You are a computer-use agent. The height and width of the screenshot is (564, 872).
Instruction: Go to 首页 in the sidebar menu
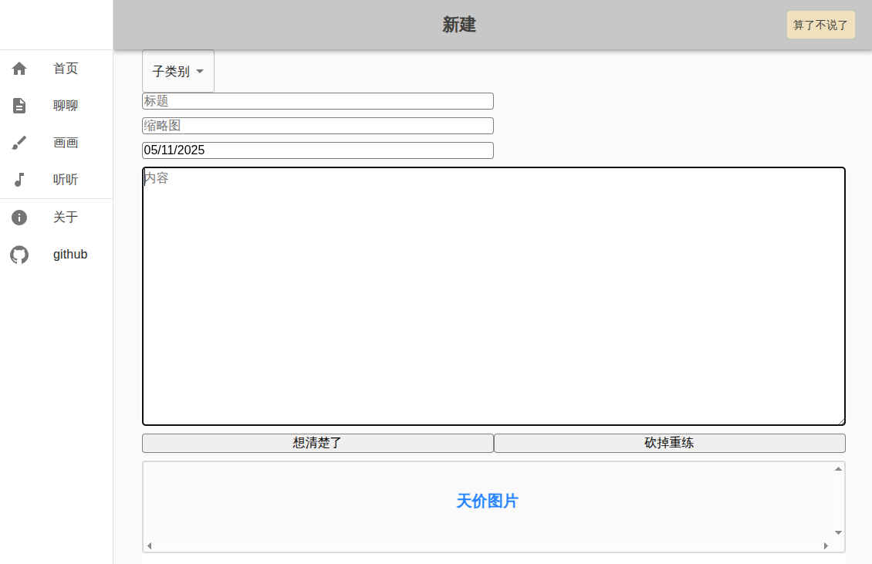(x=66, y=69)
